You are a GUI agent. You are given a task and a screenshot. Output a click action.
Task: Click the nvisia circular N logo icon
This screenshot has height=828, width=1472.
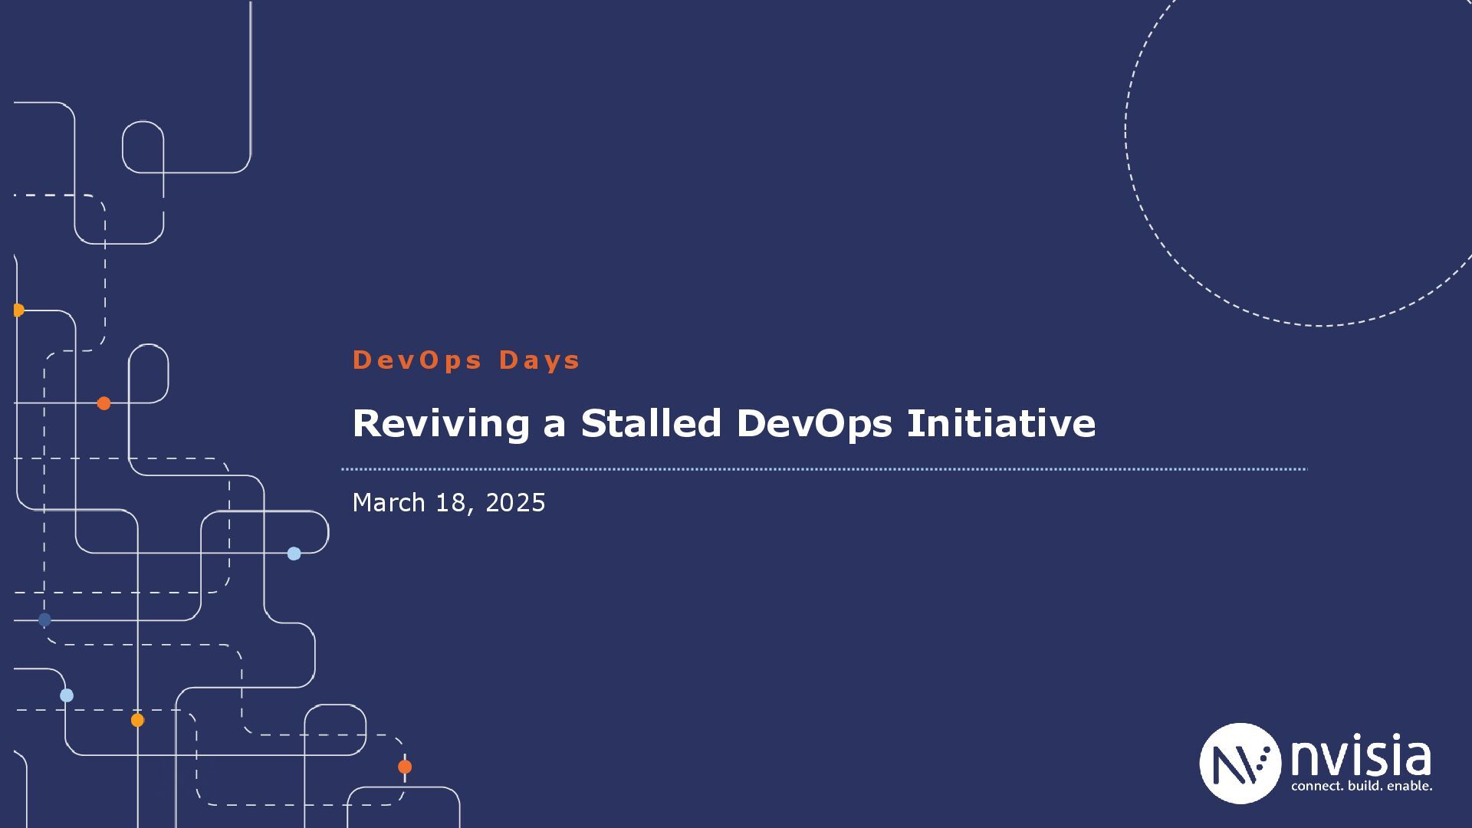1240,763
